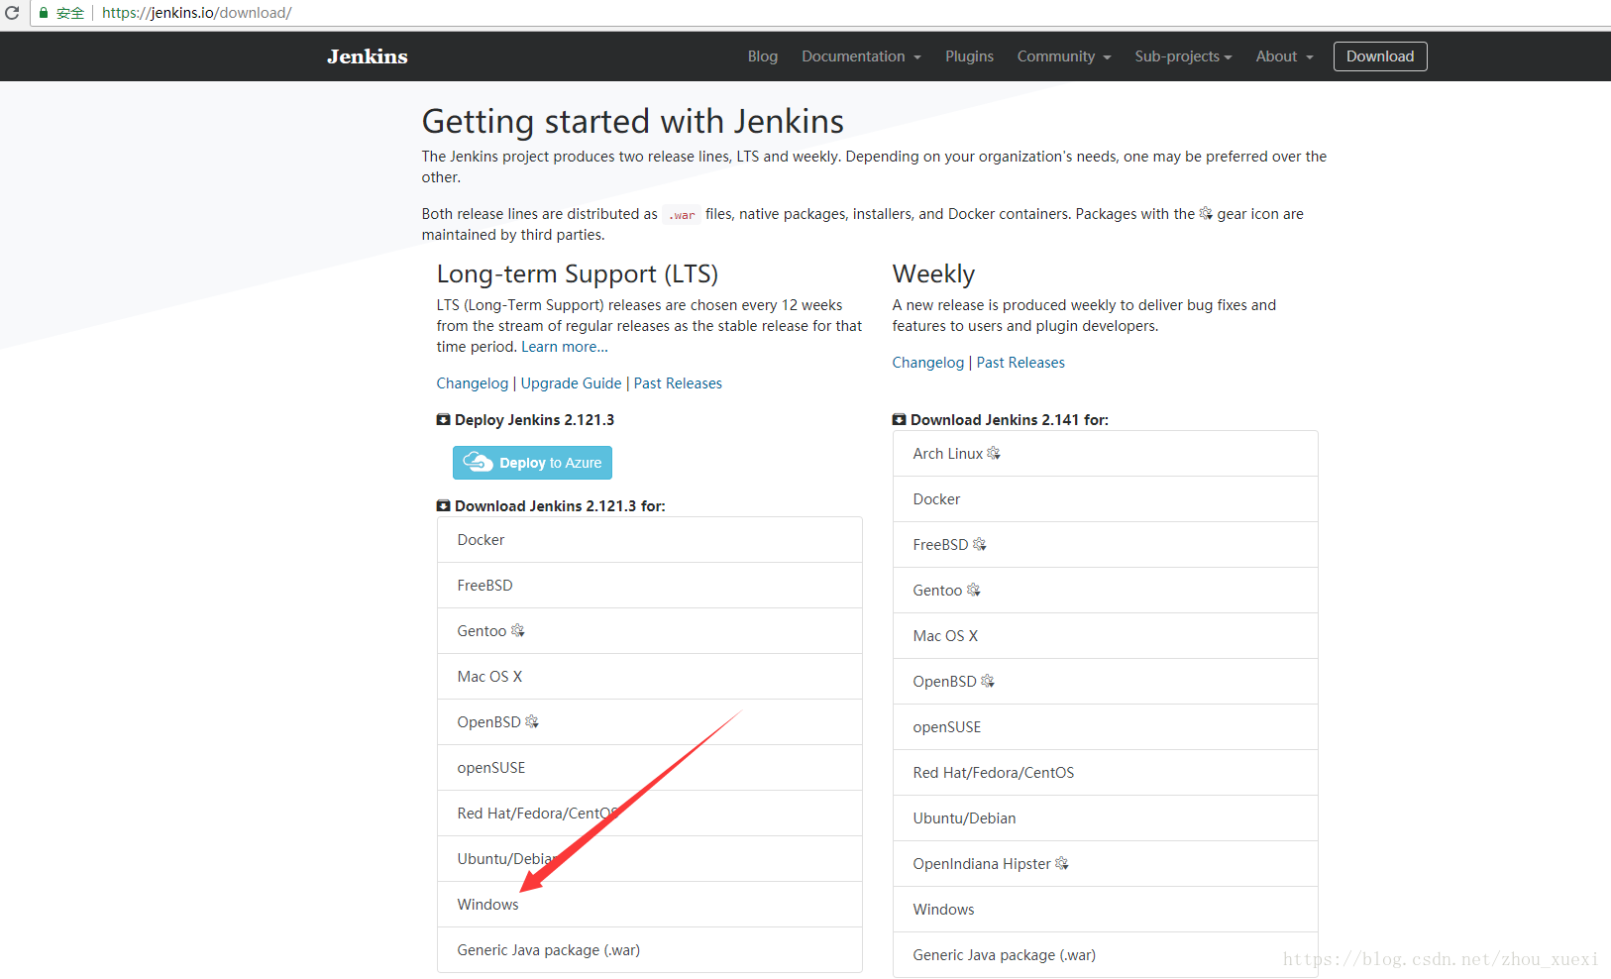This screenshot has width=1611, height=979.
Task: Expand the Sub-projects dropdown menu
Action: (1183, 56)
